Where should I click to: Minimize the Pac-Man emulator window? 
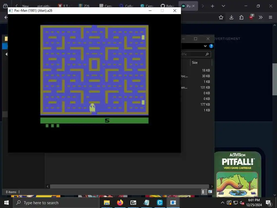coord(150,11)
